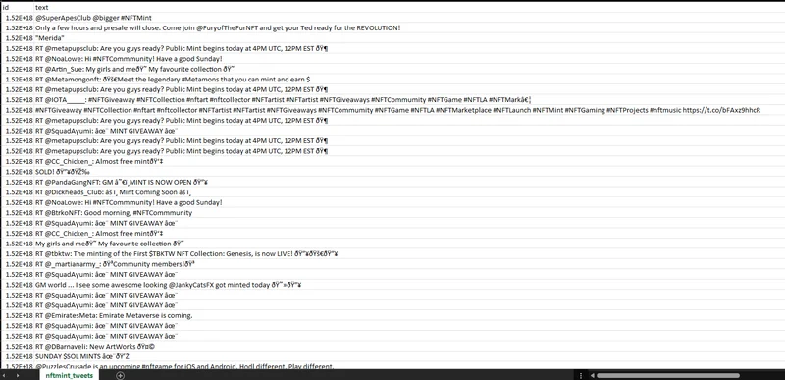Image resolution: width=785 pixels, height=380 pixels.
Task: Go to next sheet using right navigation arrow
Action: coord(19,375)
